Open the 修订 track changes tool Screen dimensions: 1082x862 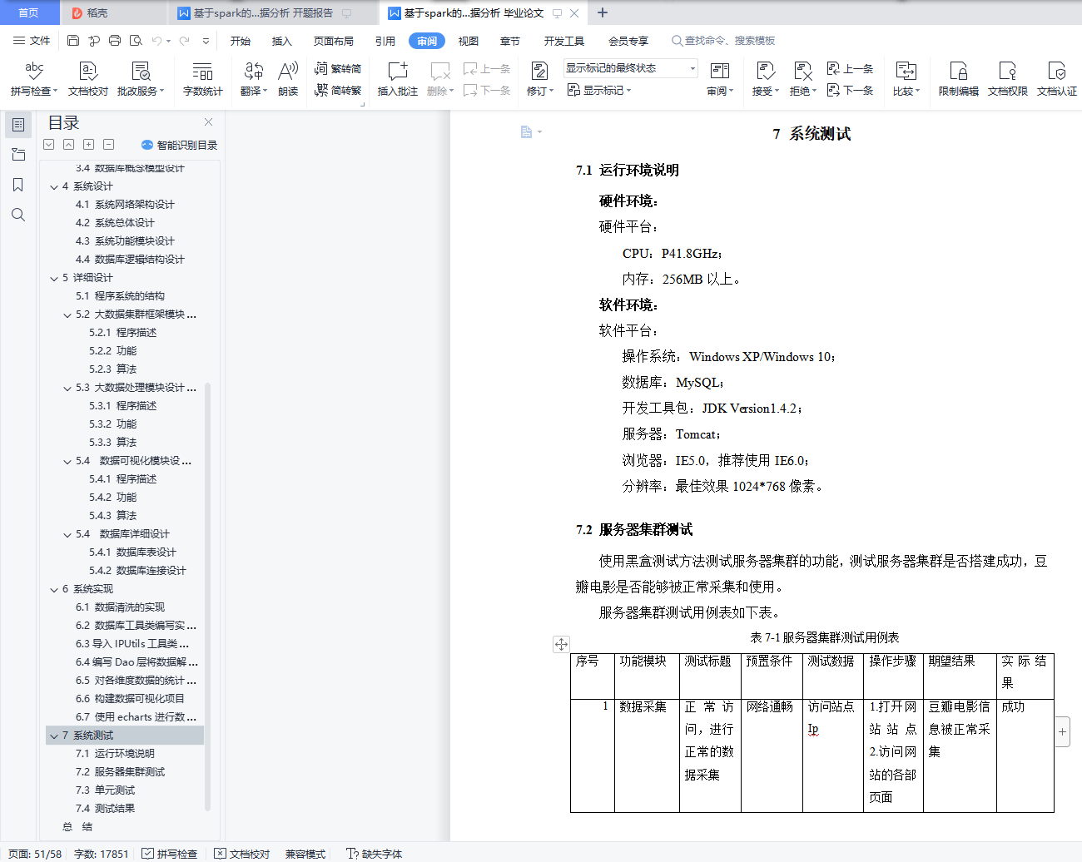(x=539, y=79)
